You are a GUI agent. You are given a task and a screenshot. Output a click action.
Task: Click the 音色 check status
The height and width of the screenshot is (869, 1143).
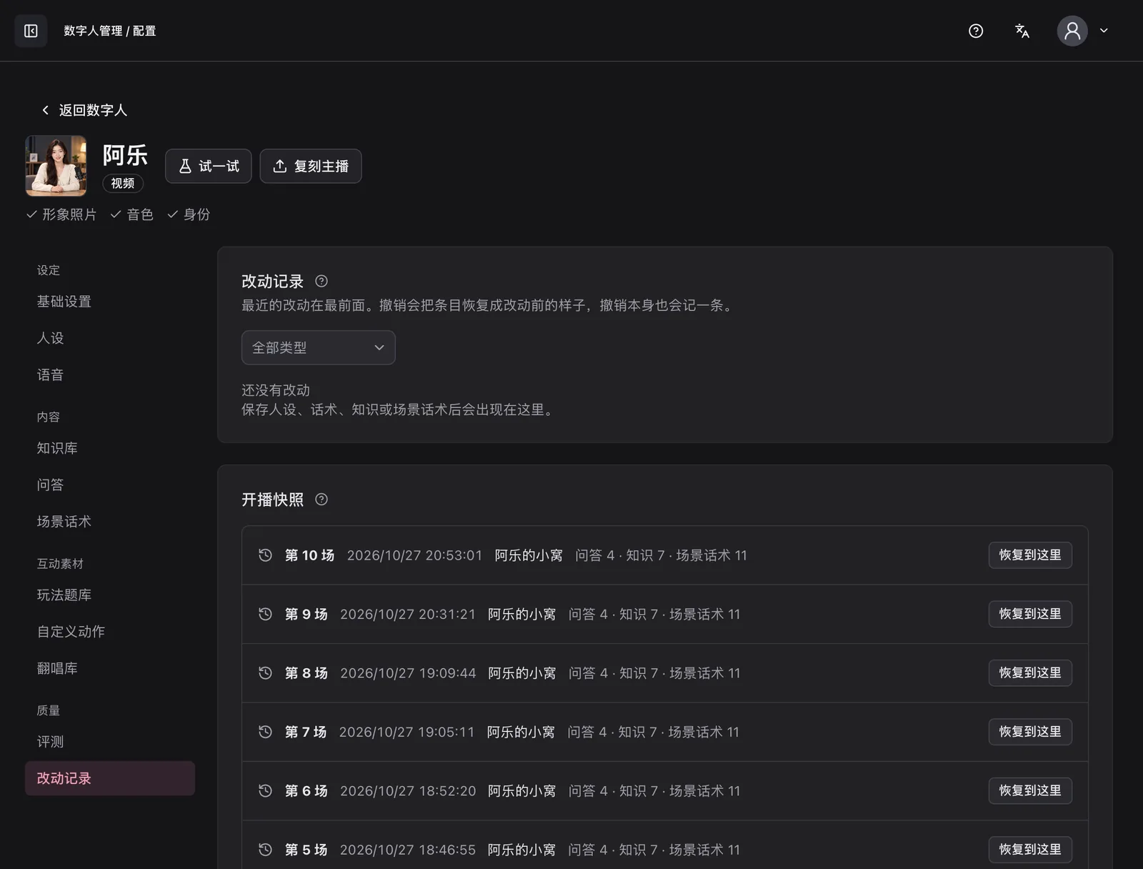click(x=132, y=214)
